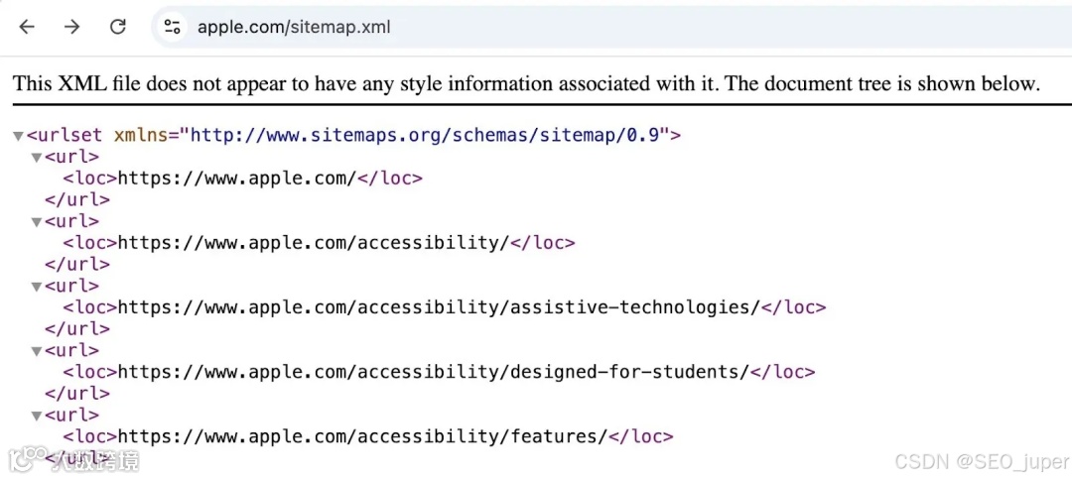Image resolution: width=1072 pixels, height=480 pixels.
Task: Click the loc URL ending in accessibility/
Action: click(x=313, y=243)
